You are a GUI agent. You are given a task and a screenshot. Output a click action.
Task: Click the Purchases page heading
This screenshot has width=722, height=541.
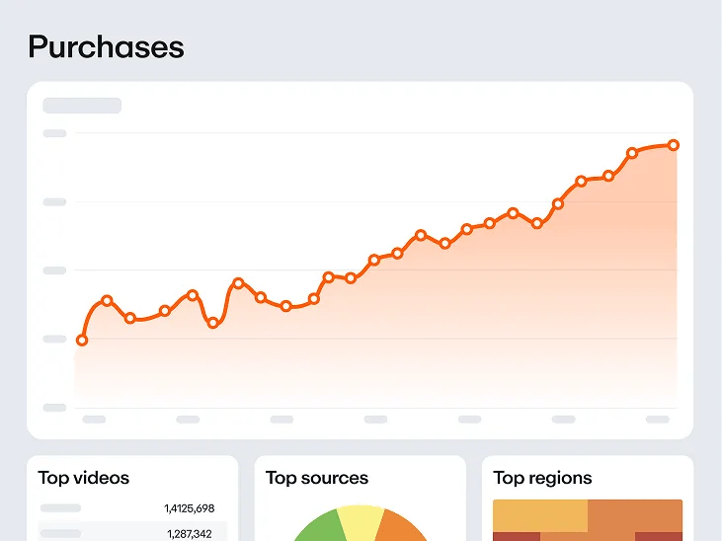coord(106,46)
